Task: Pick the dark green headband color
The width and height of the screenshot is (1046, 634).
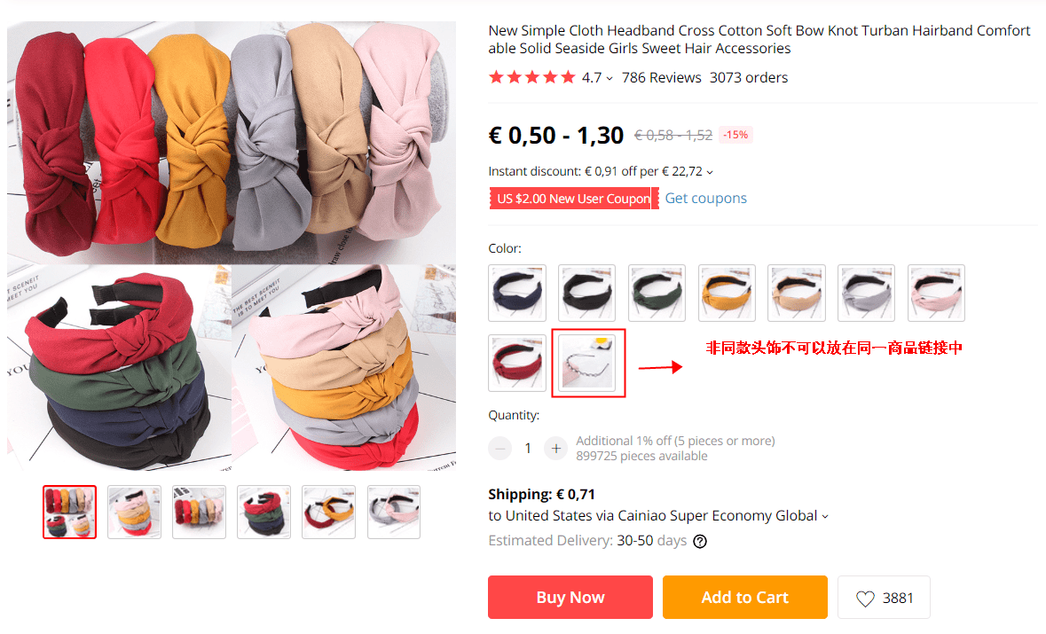Action: point(657,293)
